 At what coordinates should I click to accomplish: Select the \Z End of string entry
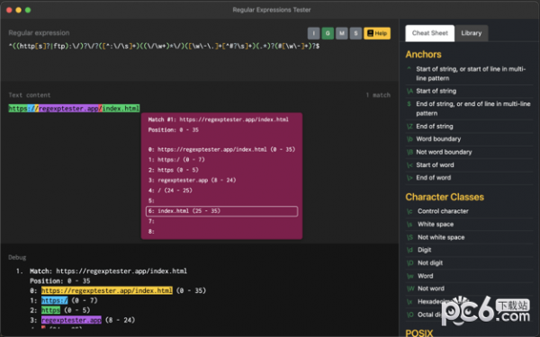[469, 126]
